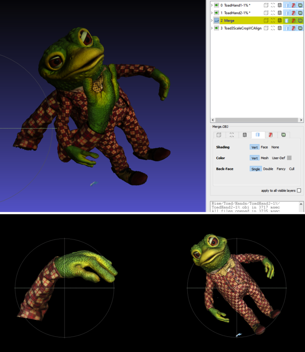305x352 pixels.
Task: Expand the ToadHand1-1% layer row
Action: 212,5
